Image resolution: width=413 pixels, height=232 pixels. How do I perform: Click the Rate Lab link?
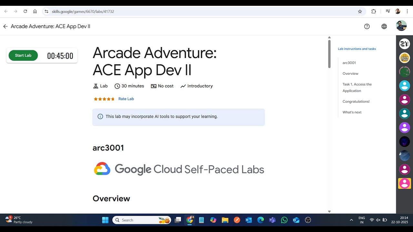126,99
